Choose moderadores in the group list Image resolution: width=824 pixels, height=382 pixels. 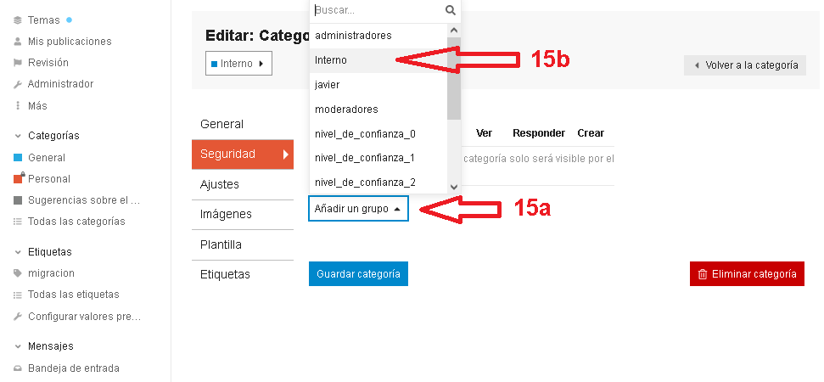[346, 110]
